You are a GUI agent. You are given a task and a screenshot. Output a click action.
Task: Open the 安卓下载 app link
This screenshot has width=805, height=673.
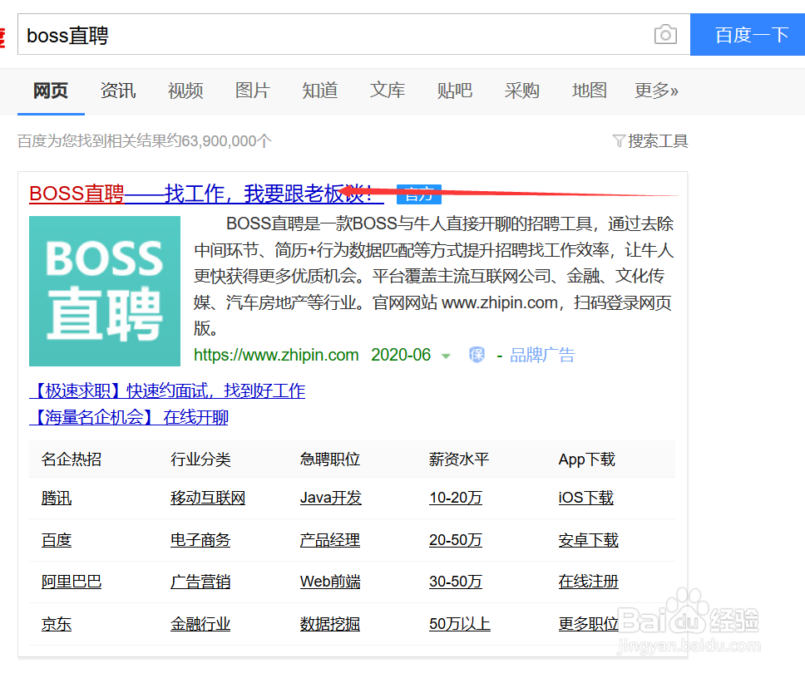(x=588, y=539)
